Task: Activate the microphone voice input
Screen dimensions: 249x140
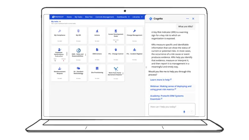Action: (x=184, y=112)
